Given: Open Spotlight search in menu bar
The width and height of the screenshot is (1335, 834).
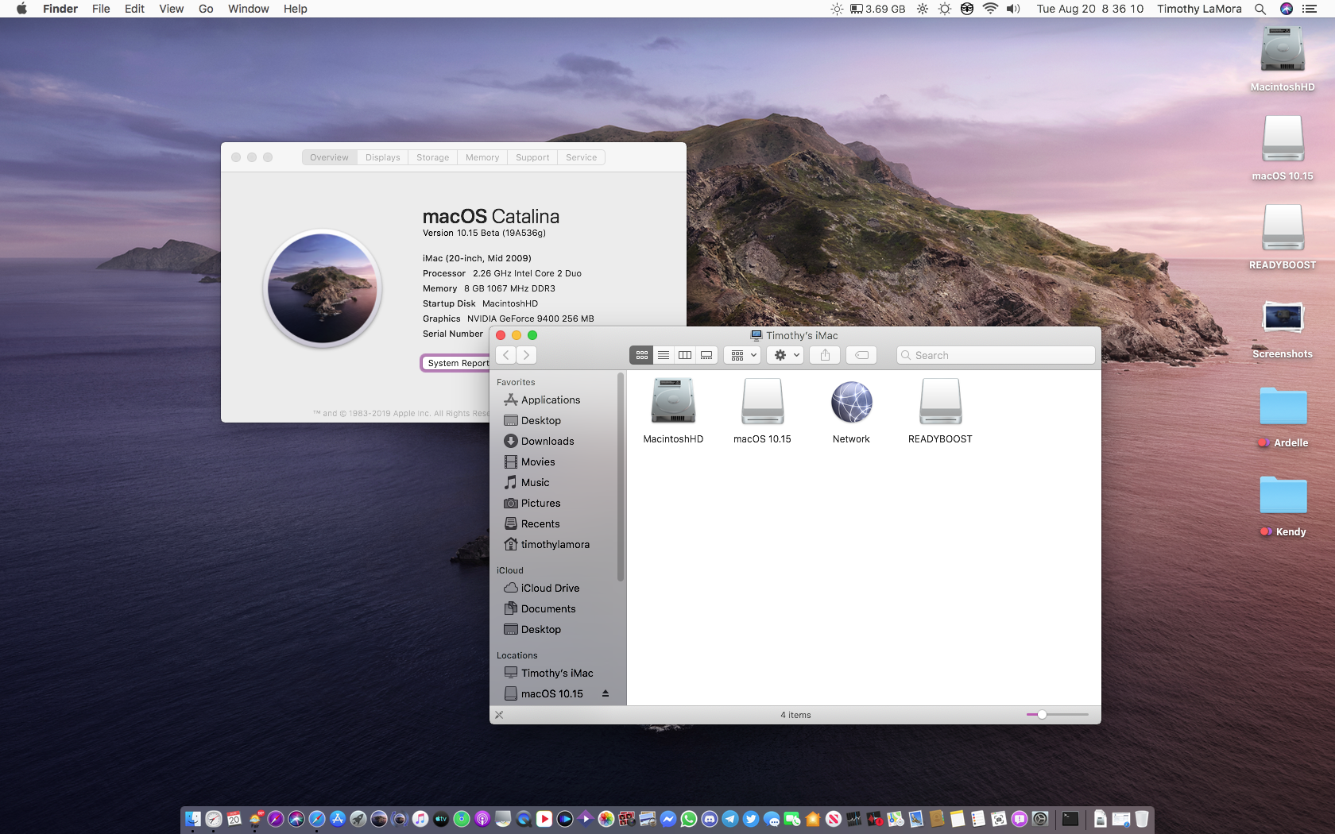Looking at the screenshot, I should 1260,9.
